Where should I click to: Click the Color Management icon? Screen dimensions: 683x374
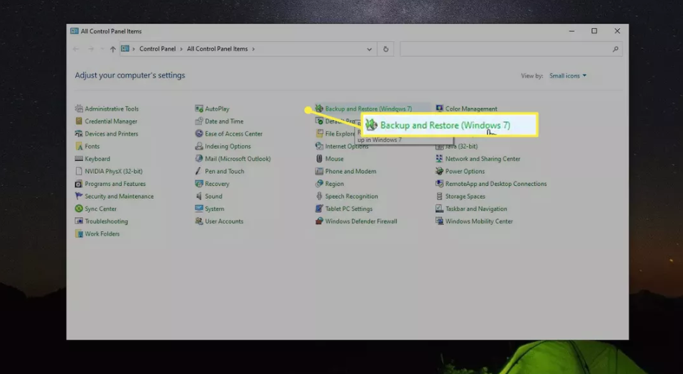click(x=440, y=109)
